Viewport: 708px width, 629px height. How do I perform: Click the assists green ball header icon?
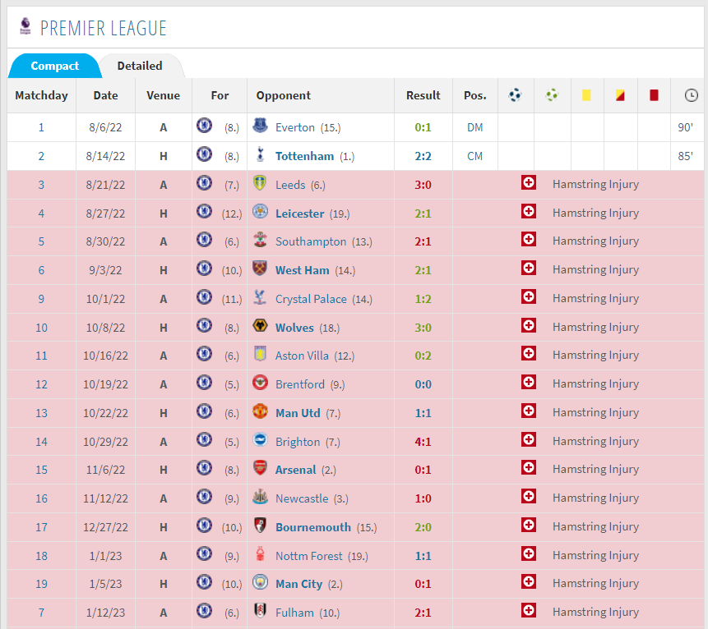tap(552, 95)
